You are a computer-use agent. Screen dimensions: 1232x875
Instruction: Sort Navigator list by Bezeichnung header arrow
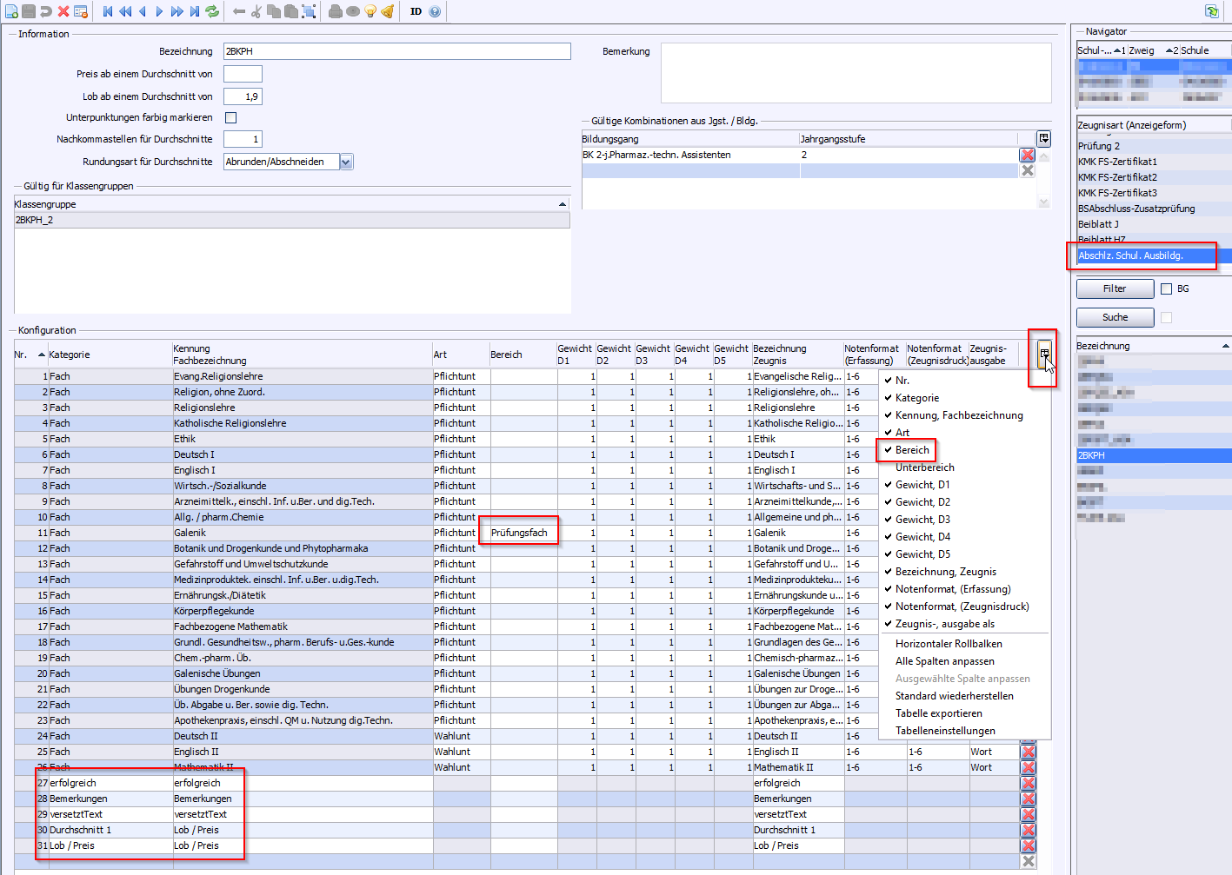(1225, 346)
